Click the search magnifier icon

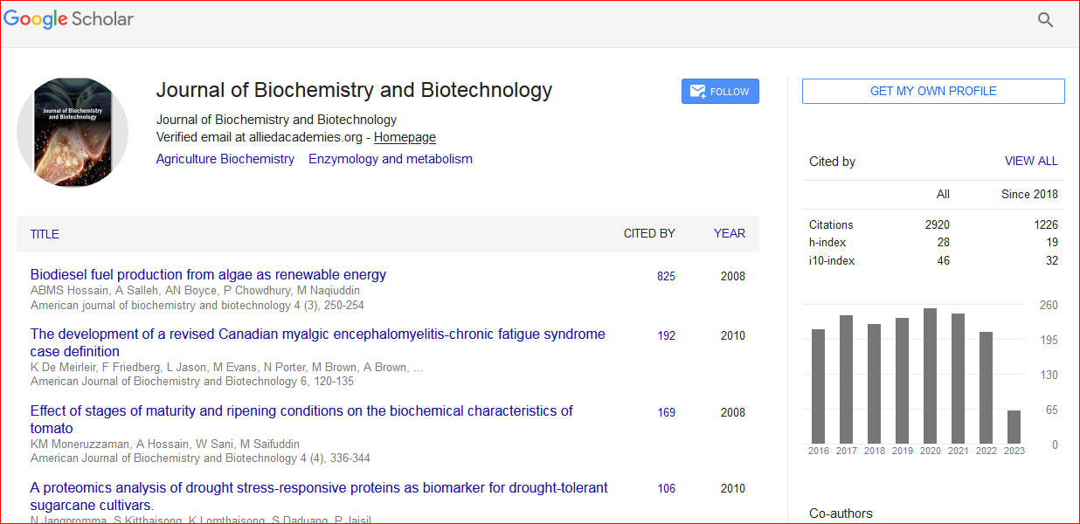[x=1045, y=20]
